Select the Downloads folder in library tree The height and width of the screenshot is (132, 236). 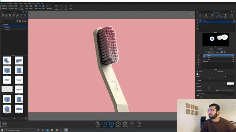6,25
